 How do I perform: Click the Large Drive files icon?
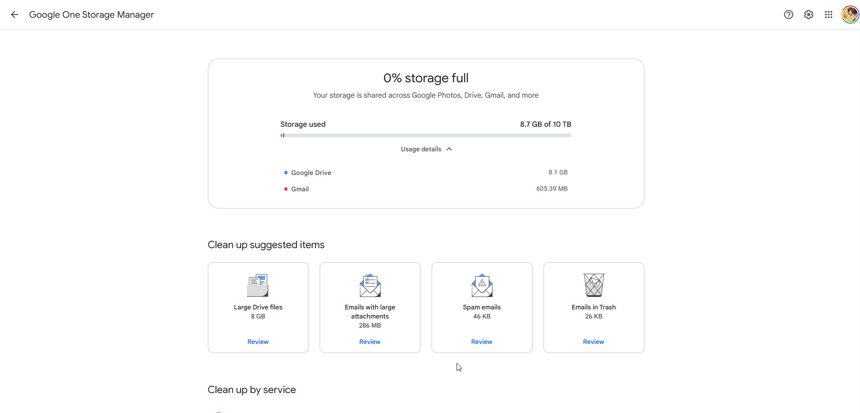point(258,285)
